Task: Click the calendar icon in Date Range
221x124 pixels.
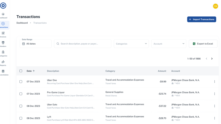Action: coord(24,44)
